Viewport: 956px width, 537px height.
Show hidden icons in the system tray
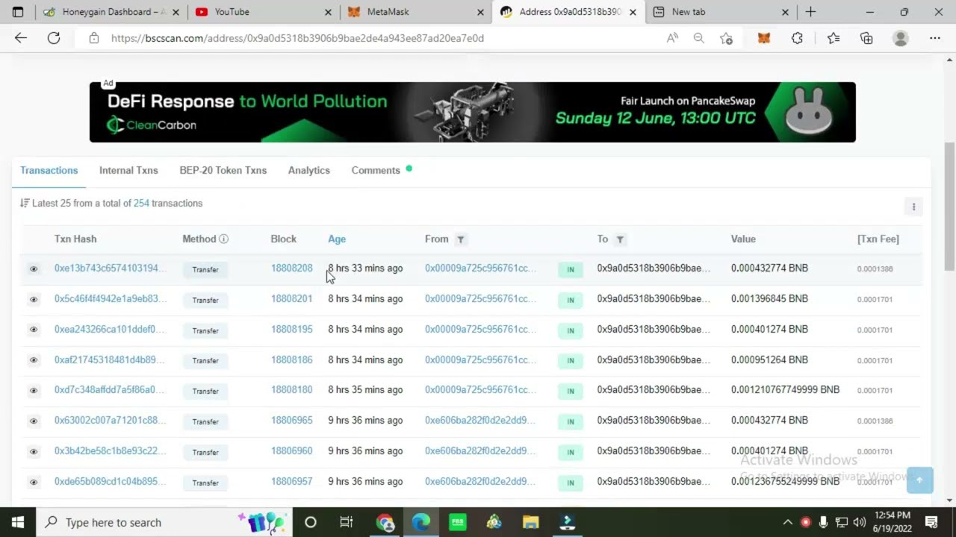(x=787, y=522)
